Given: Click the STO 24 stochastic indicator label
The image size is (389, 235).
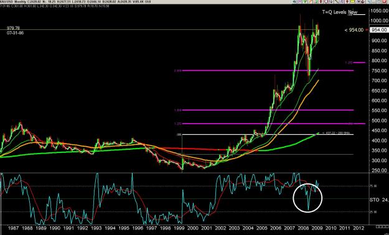Looking at the screenshot, I should [x=379, y=200].
